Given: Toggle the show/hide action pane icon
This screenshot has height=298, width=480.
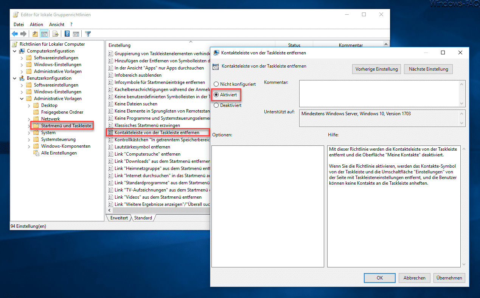Looking at the screenshot, I should click(x=75, y=34).
